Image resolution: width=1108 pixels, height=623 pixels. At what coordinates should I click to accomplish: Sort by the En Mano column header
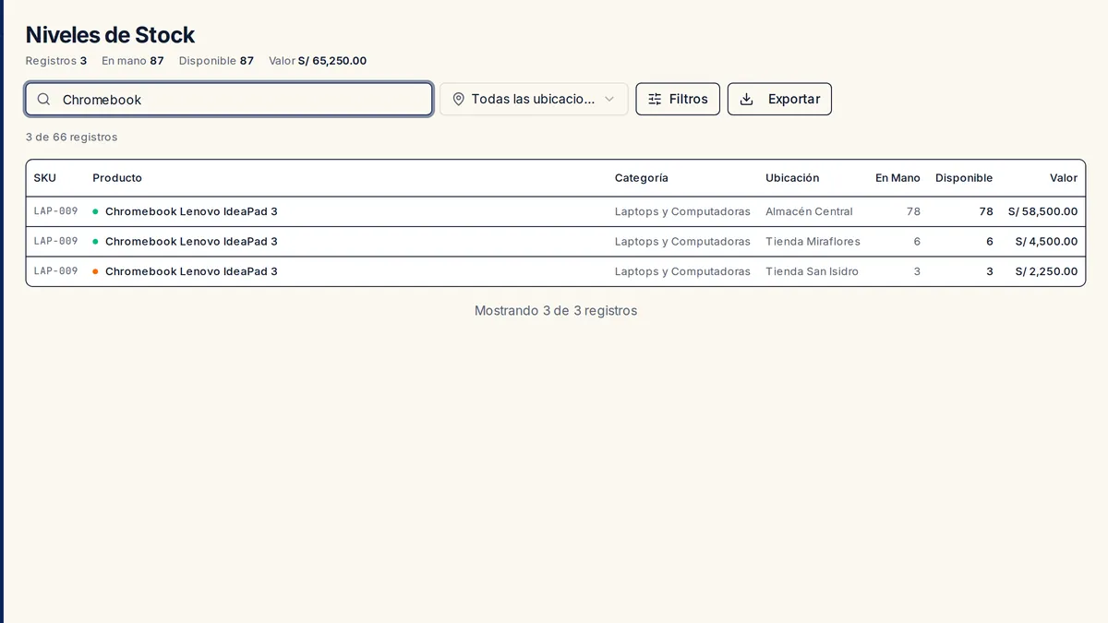897,178
